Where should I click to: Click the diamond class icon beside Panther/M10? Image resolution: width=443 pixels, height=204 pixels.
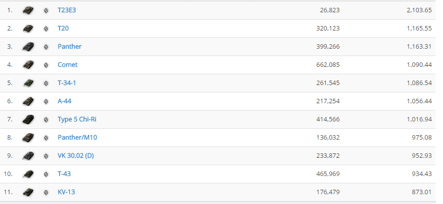(x=46, y=138)
